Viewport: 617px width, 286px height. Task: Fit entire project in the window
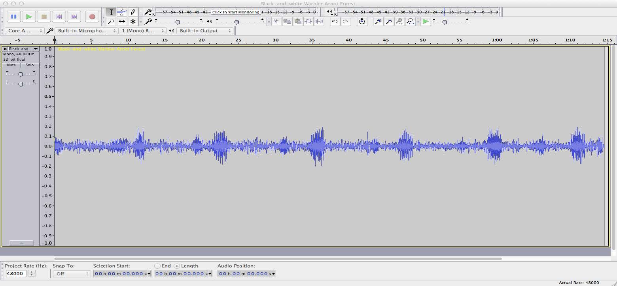[x=411, y=22]
